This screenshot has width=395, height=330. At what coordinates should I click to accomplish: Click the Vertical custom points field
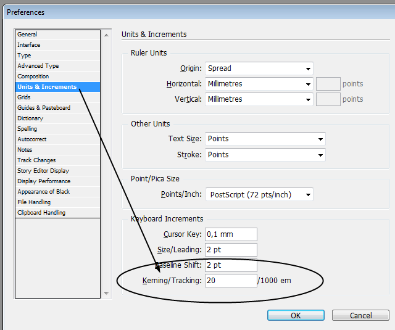click(x=328, y=99)
